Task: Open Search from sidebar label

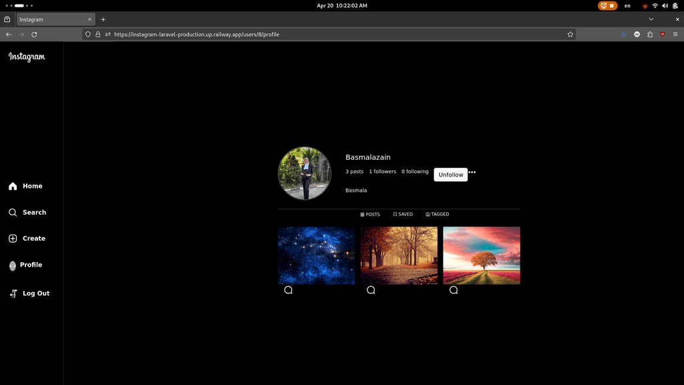Action: pyautogui.click(x=35, y=213)
